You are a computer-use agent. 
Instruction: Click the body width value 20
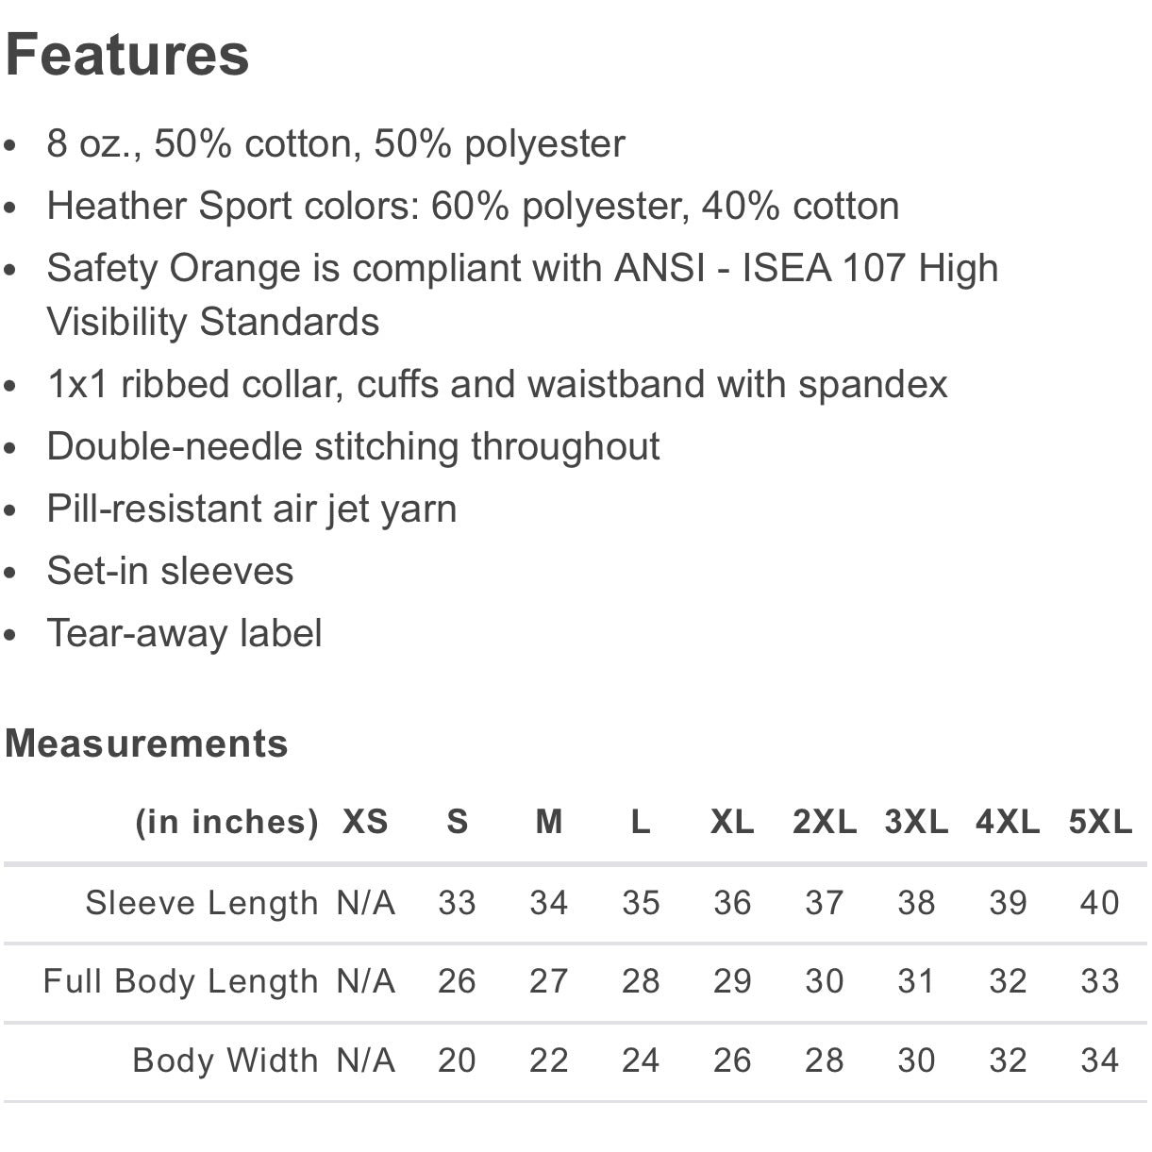(458, 1060)
